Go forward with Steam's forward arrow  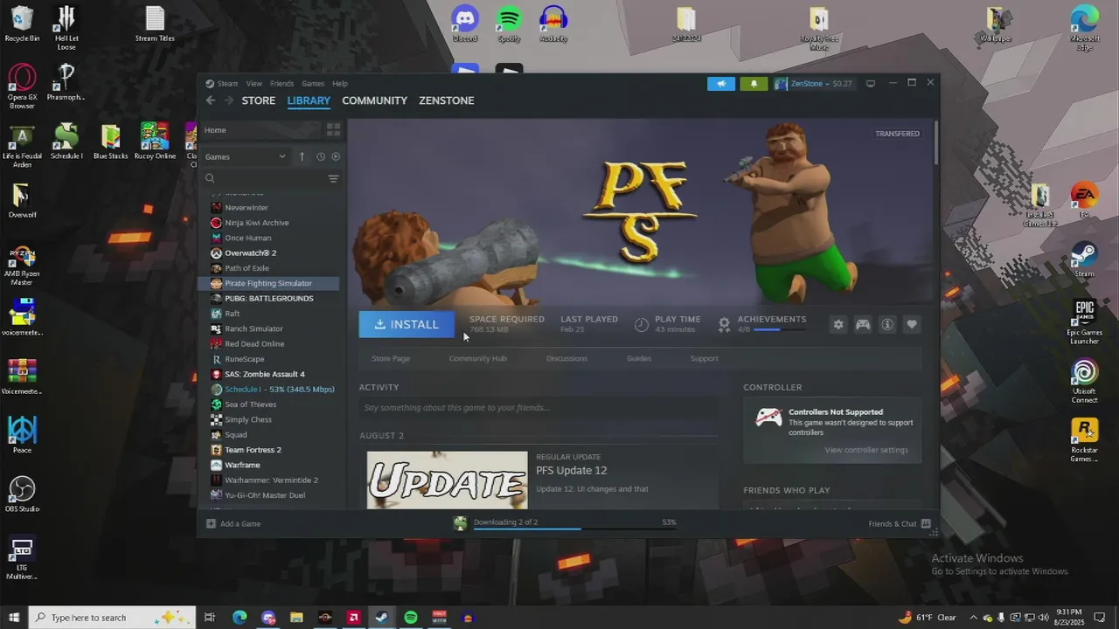pyautogui.click(x=229, y=100)
